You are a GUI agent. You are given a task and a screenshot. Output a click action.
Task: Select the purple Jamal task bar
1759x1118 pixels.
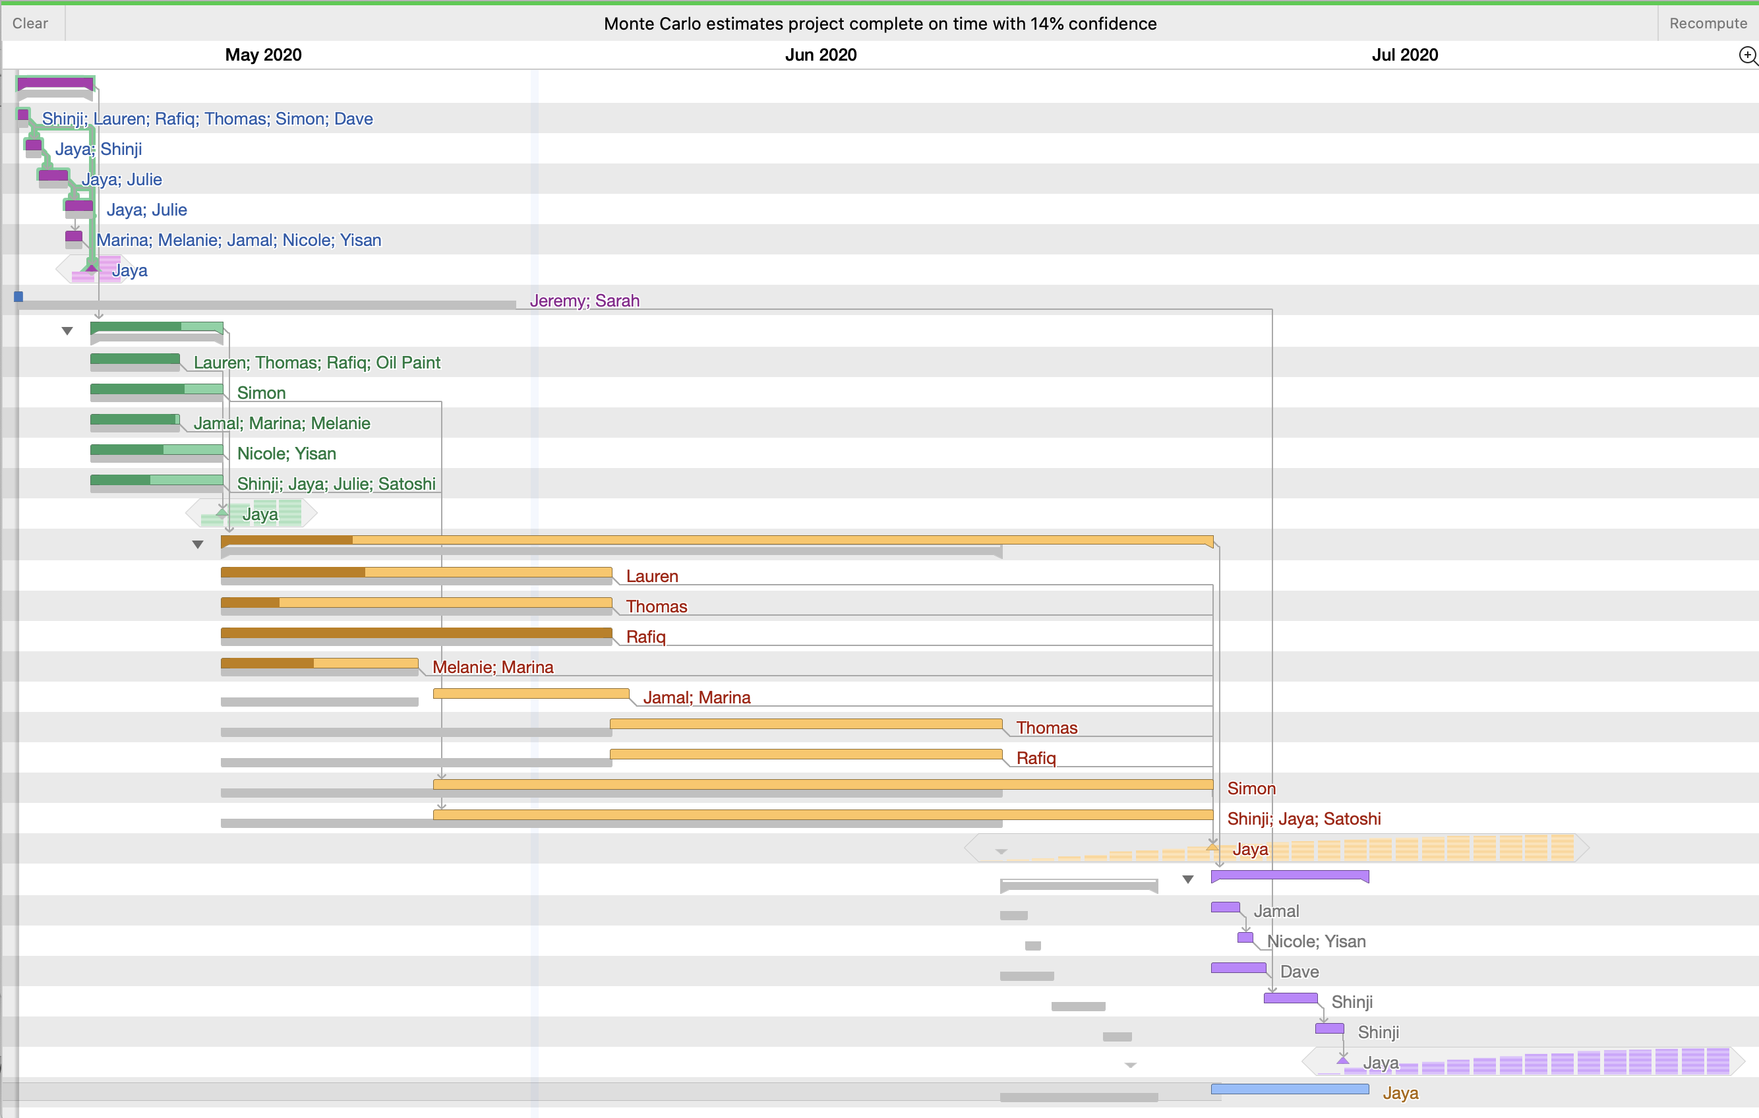1225,907
